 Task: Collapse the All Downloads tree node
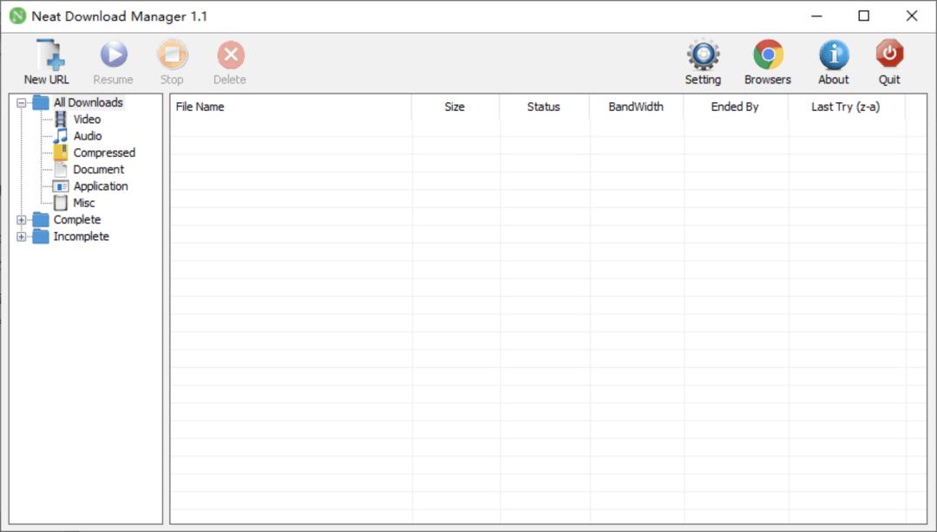click(22, 103)
